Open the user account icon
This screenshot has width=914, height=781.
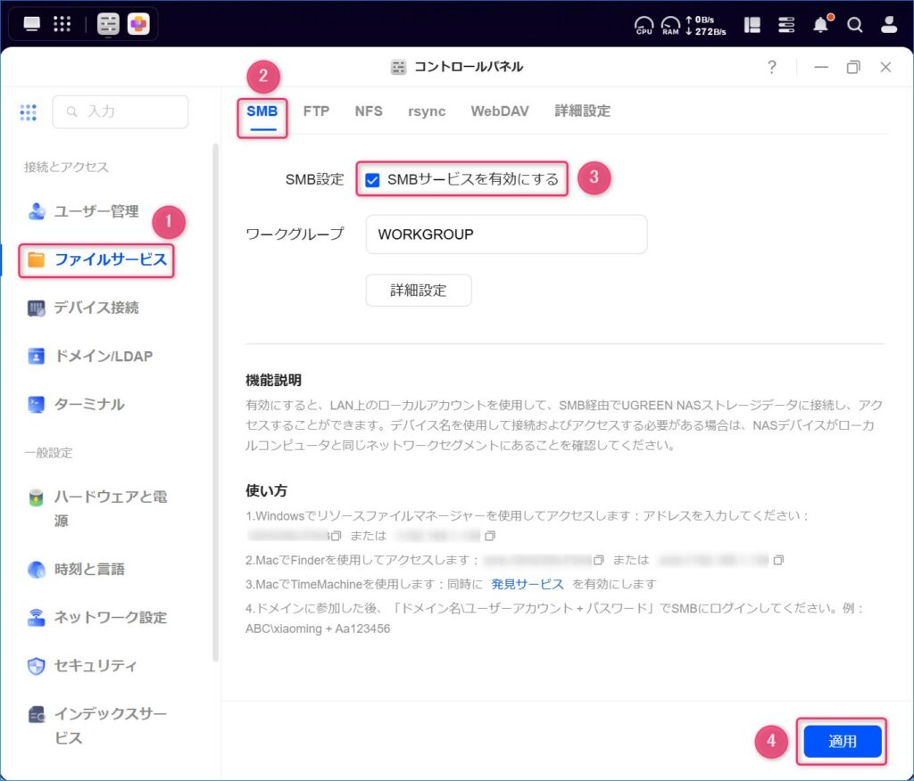[x=888, y=25]
